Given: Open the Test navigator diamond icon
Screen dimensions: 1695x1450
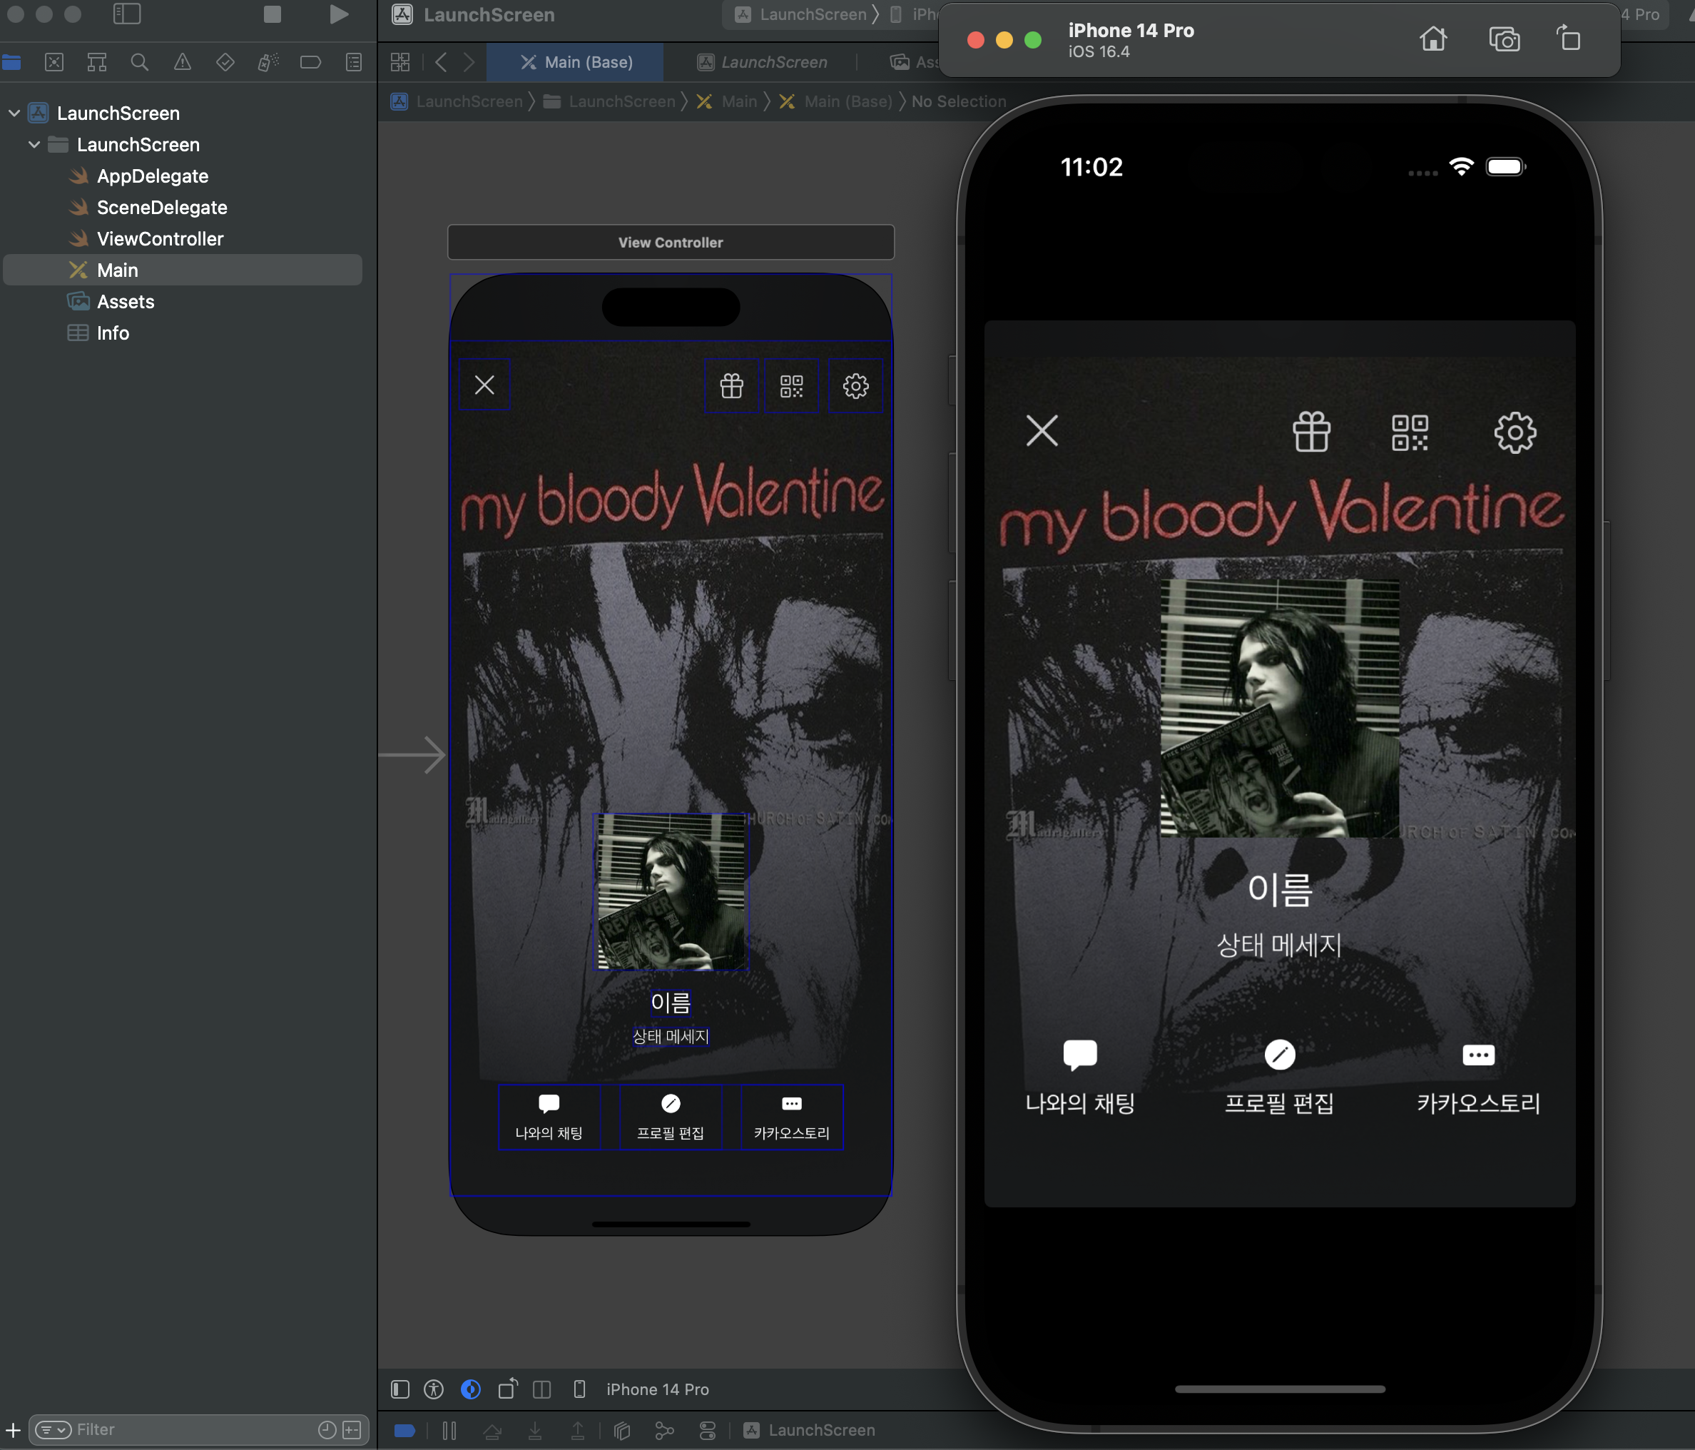Looking at the screenshot, I should click(x=225, y=62).
